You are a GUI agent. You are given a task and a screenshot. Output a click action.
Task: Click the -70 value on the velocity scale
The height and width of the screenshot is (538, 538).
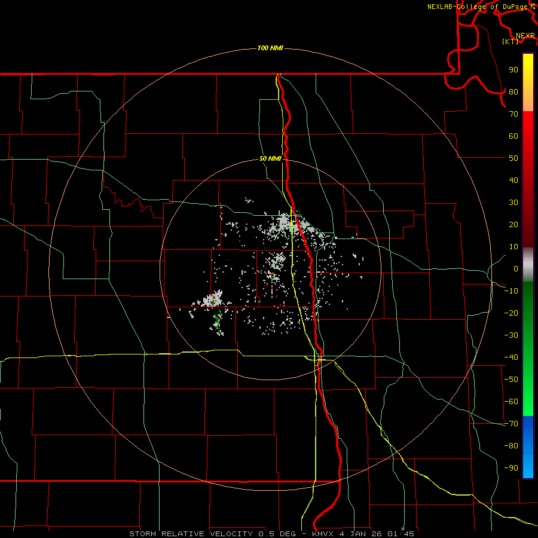point(511,424)
